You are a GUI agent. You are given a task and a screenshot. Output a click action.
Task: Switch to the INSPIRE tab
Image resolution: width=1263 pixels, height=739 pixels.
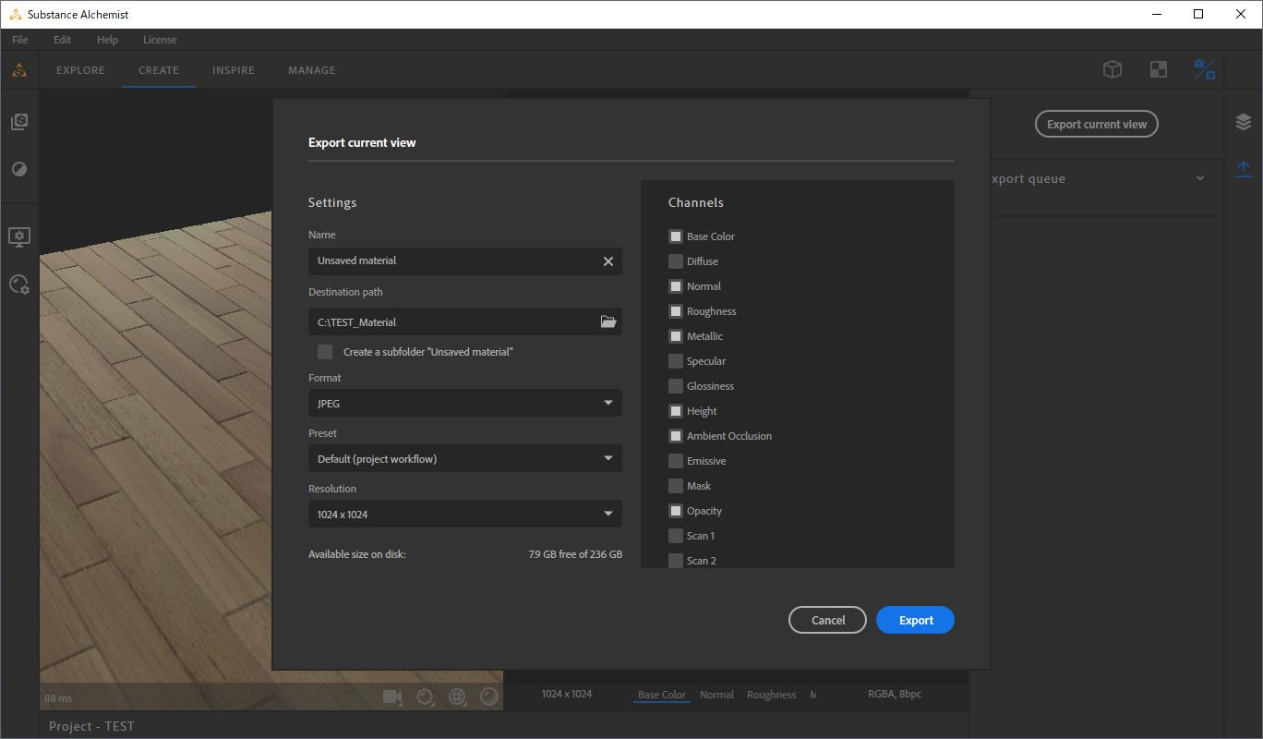(x=234, y=70)
